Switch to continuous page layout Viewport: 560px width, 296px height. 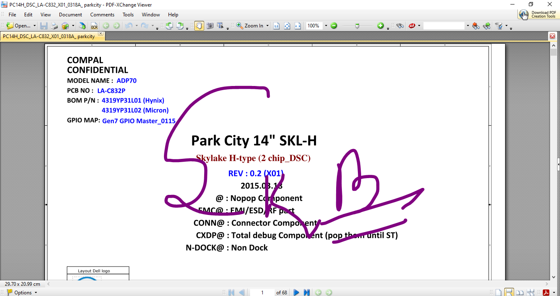point(509,292)
